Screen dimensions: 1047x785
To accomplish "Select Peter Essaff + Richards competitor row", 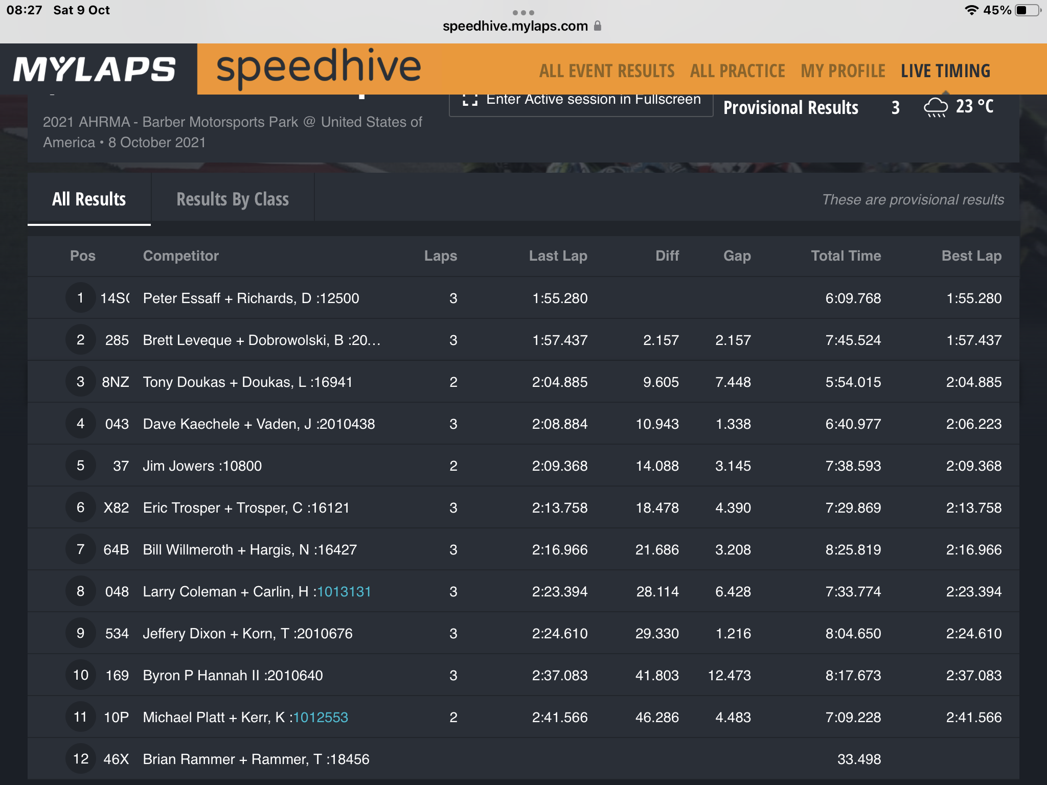I will (523, 298).
